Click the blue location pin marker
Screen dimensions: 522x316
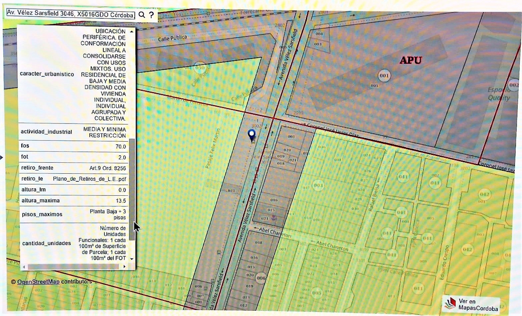point(252,135)
